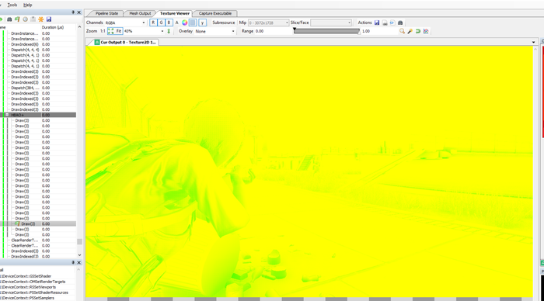Screen dimensions: 544x301
Task: Open the histogram icon beside range tools
Action: pyautogui.click(x=426, y=31)
